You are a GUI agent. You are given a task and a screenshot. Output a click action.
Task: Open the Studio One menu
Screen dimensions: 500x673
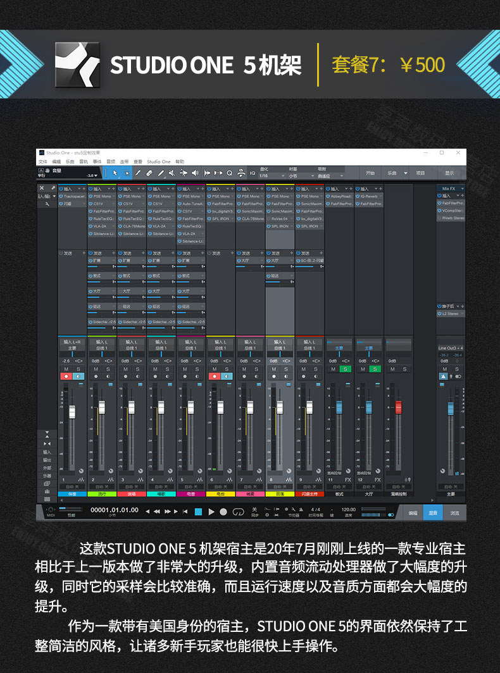[x=158, y=162]
